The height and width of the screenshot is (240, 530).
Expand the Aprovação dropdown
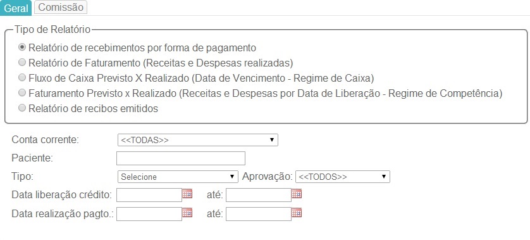(x=343, y=177)
